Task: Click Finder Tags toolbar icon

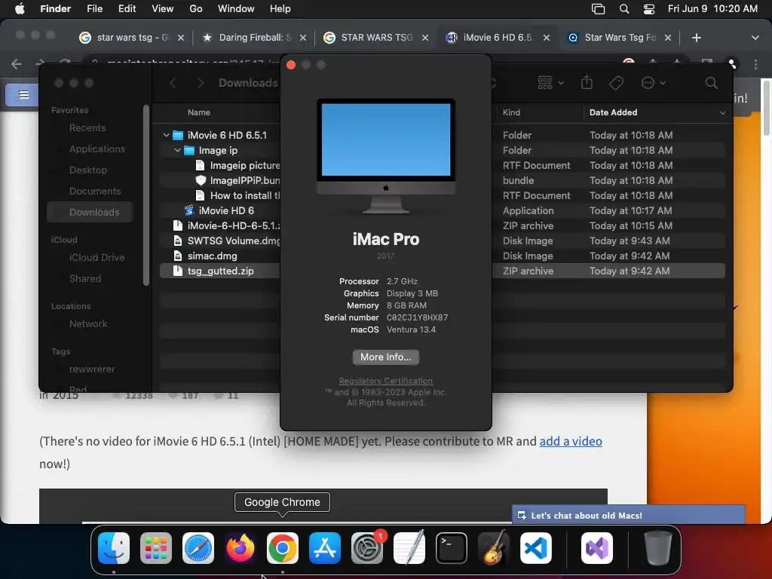Action: tap(617, 83)
